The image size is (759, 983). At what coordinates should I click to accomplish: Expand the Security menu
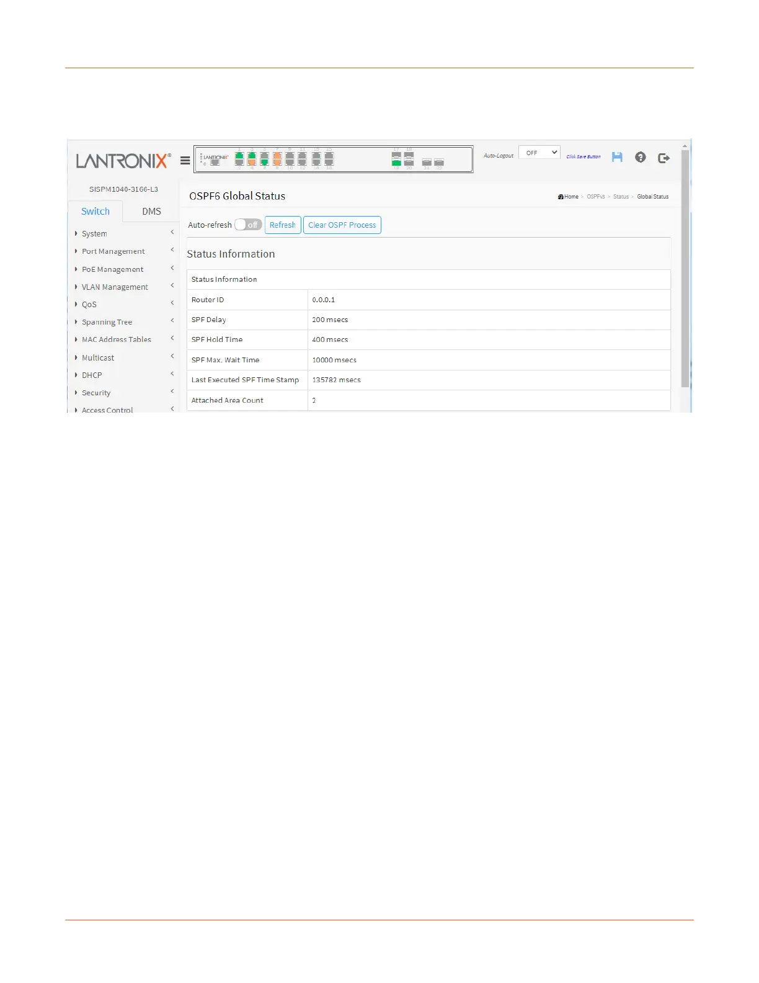pos(124,393)
